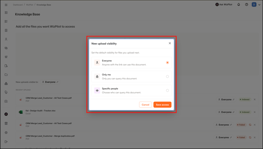The height and width of the screenshot is (149, 263).
Task: Click the person icon beside Everyone option
Action: click(97, 63)
